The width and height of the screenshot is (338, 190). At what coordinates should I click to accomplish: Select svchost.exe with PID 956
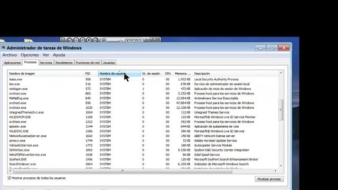143,103
